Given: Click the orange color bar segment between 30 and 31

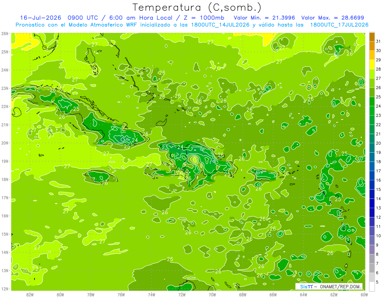Looking at the screenshot, I should tap(372, 46).
